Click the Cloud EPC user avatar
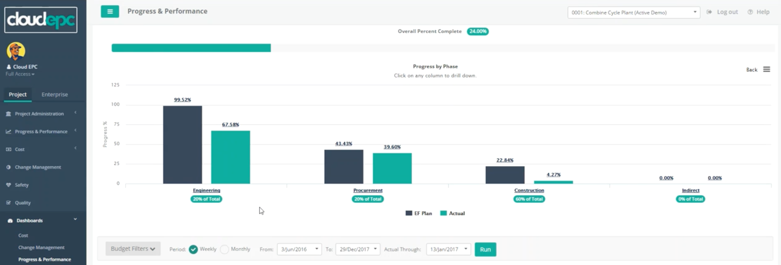 pyautogui.click(x=16, y=51)
